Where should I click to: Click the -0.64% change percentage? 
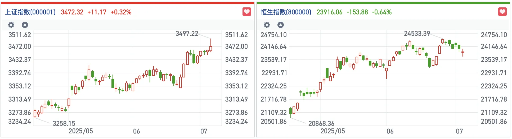point(382,12)
